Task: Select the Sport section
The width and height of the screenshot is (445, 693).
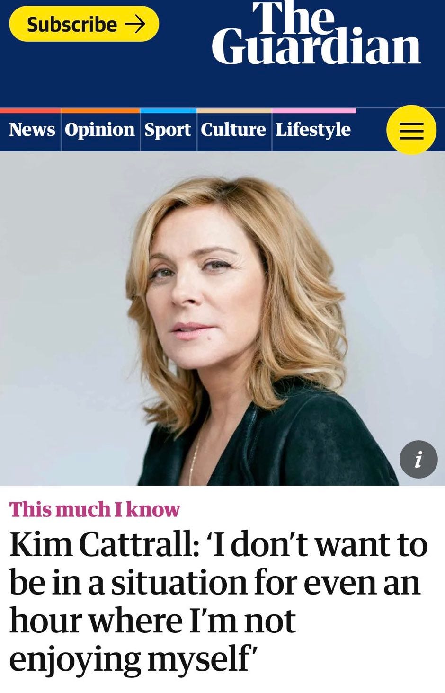Action: 168,130
